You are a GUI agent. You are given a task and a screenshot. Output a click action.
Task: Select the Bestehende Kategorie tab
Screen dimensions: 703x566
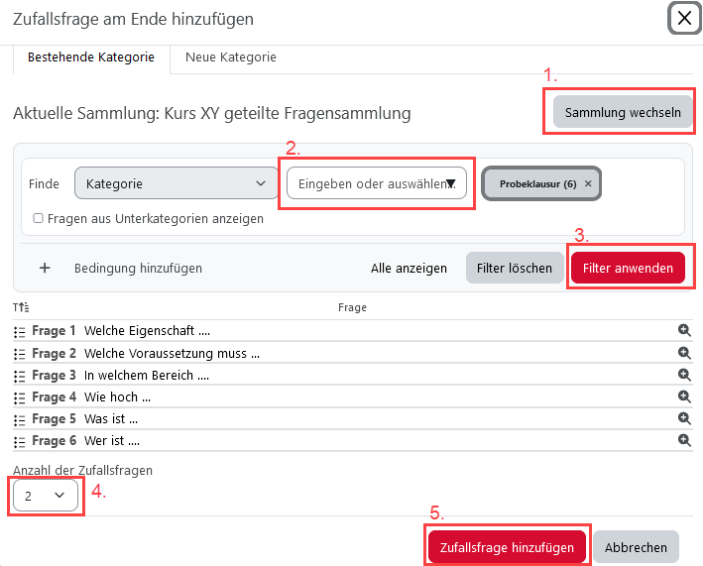(x=91, y=57)
